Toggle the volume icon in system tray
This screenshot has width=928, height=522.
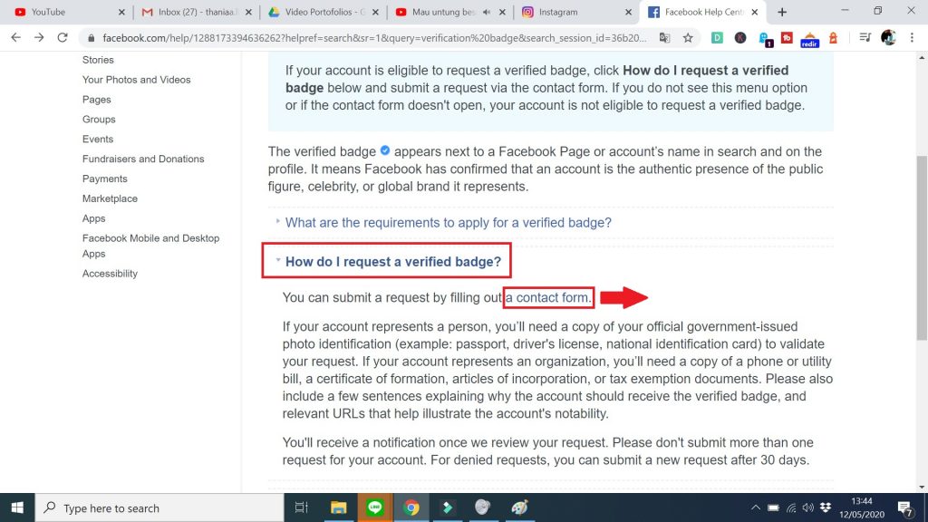(x=807, y=507)
